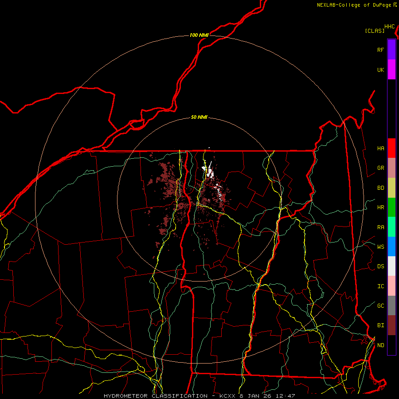This screenshot has width=399, height=399.
Task: Click the white dry snow radar echo
Action: click(x=210, y=172)
